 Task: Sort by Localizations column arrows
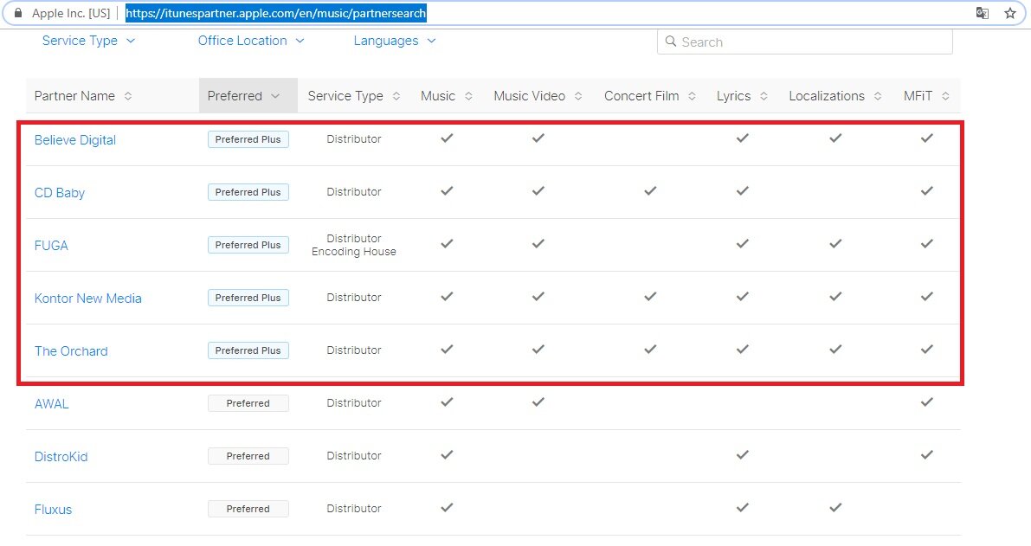(878, 96)
